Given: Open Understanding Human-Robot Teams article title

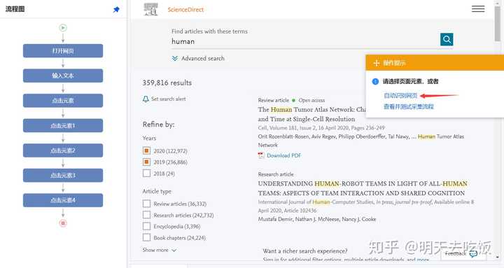Looking at the screenshot, I should pos(363,188).
